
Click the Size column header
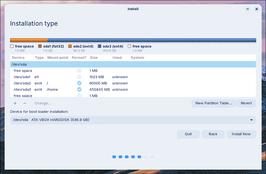tap(99, 58)
